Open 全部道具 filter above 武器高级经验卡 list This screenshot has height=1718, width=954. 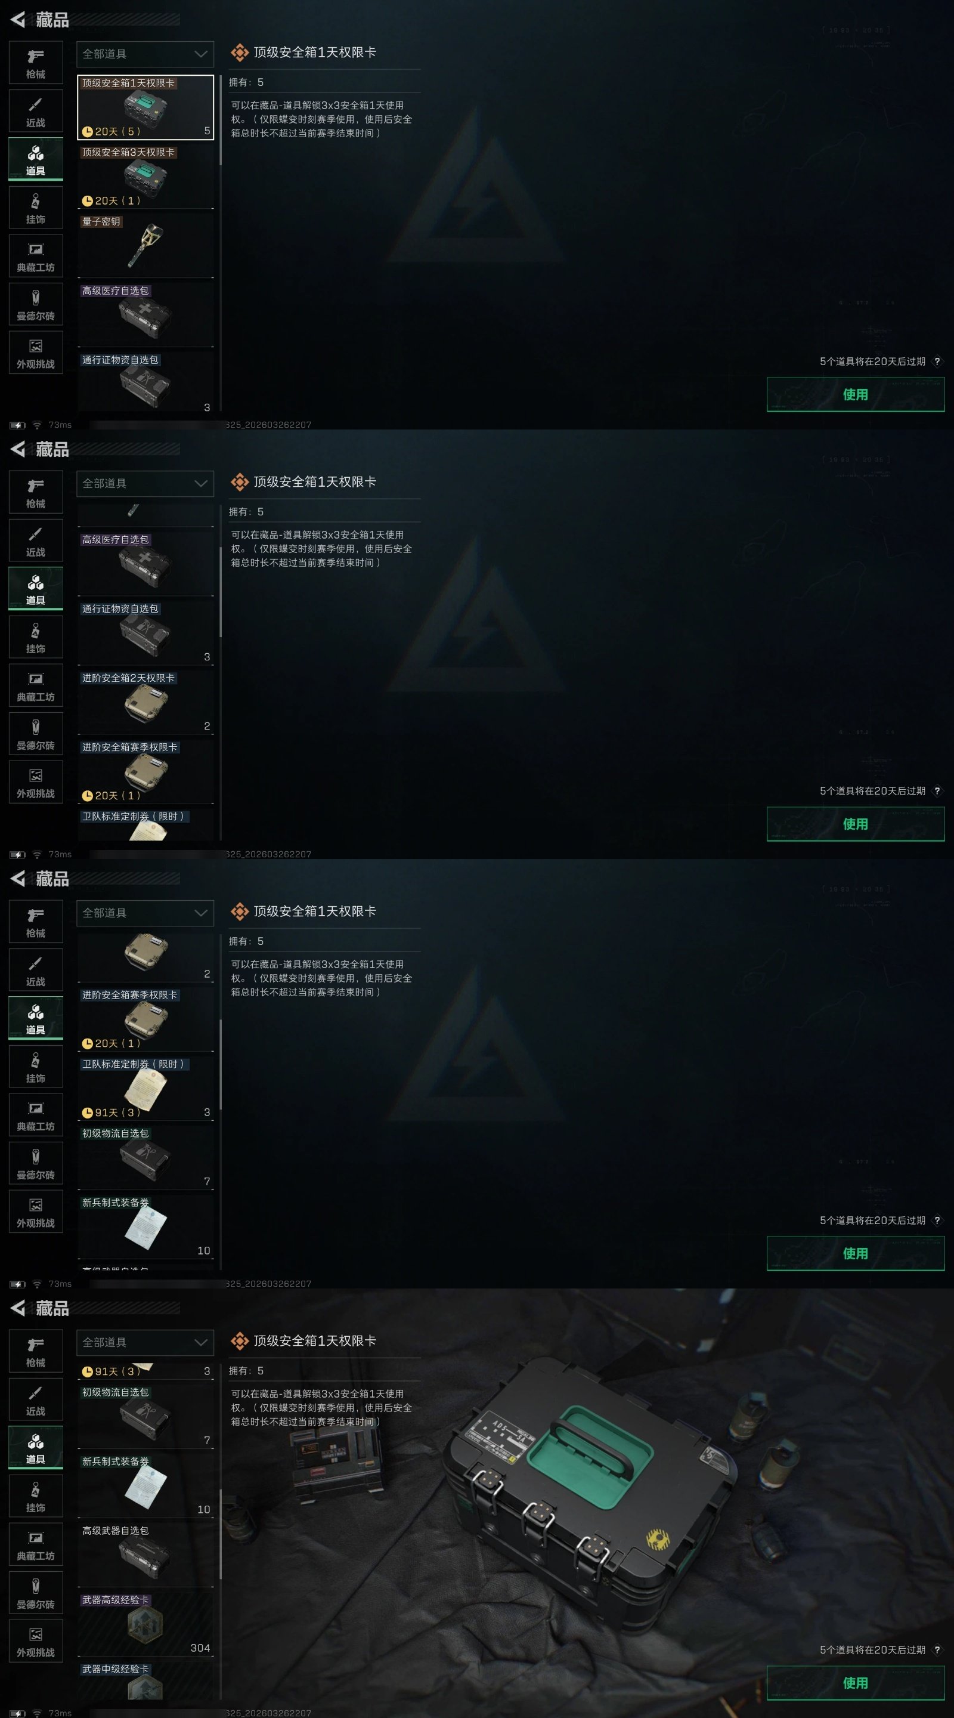coord(145,1343)
